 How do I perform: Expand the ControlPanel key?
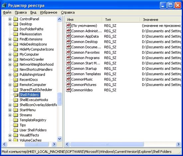click(10, 19)
